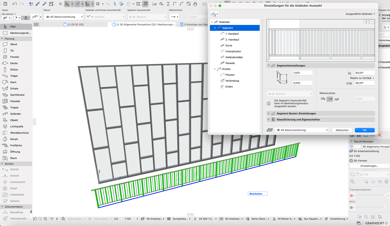
Task: Toggle the selection-group button in top toolbar
Action: [x=146, y=4]
